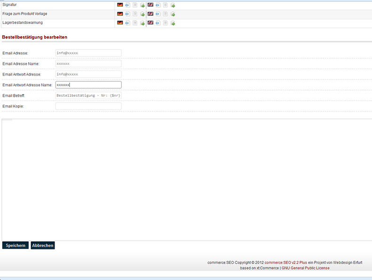Select the Email Betreff text field

tap(88, 95)
